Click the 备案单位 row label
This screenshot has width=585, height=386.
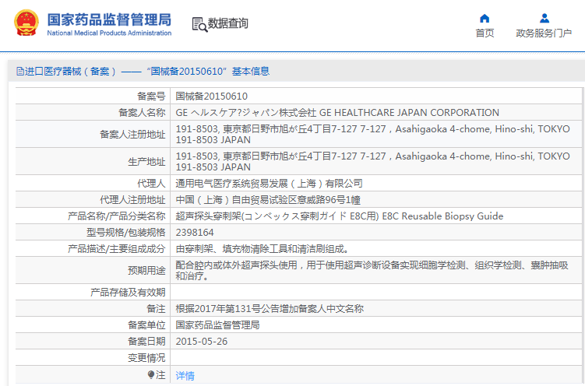(146, 325)
